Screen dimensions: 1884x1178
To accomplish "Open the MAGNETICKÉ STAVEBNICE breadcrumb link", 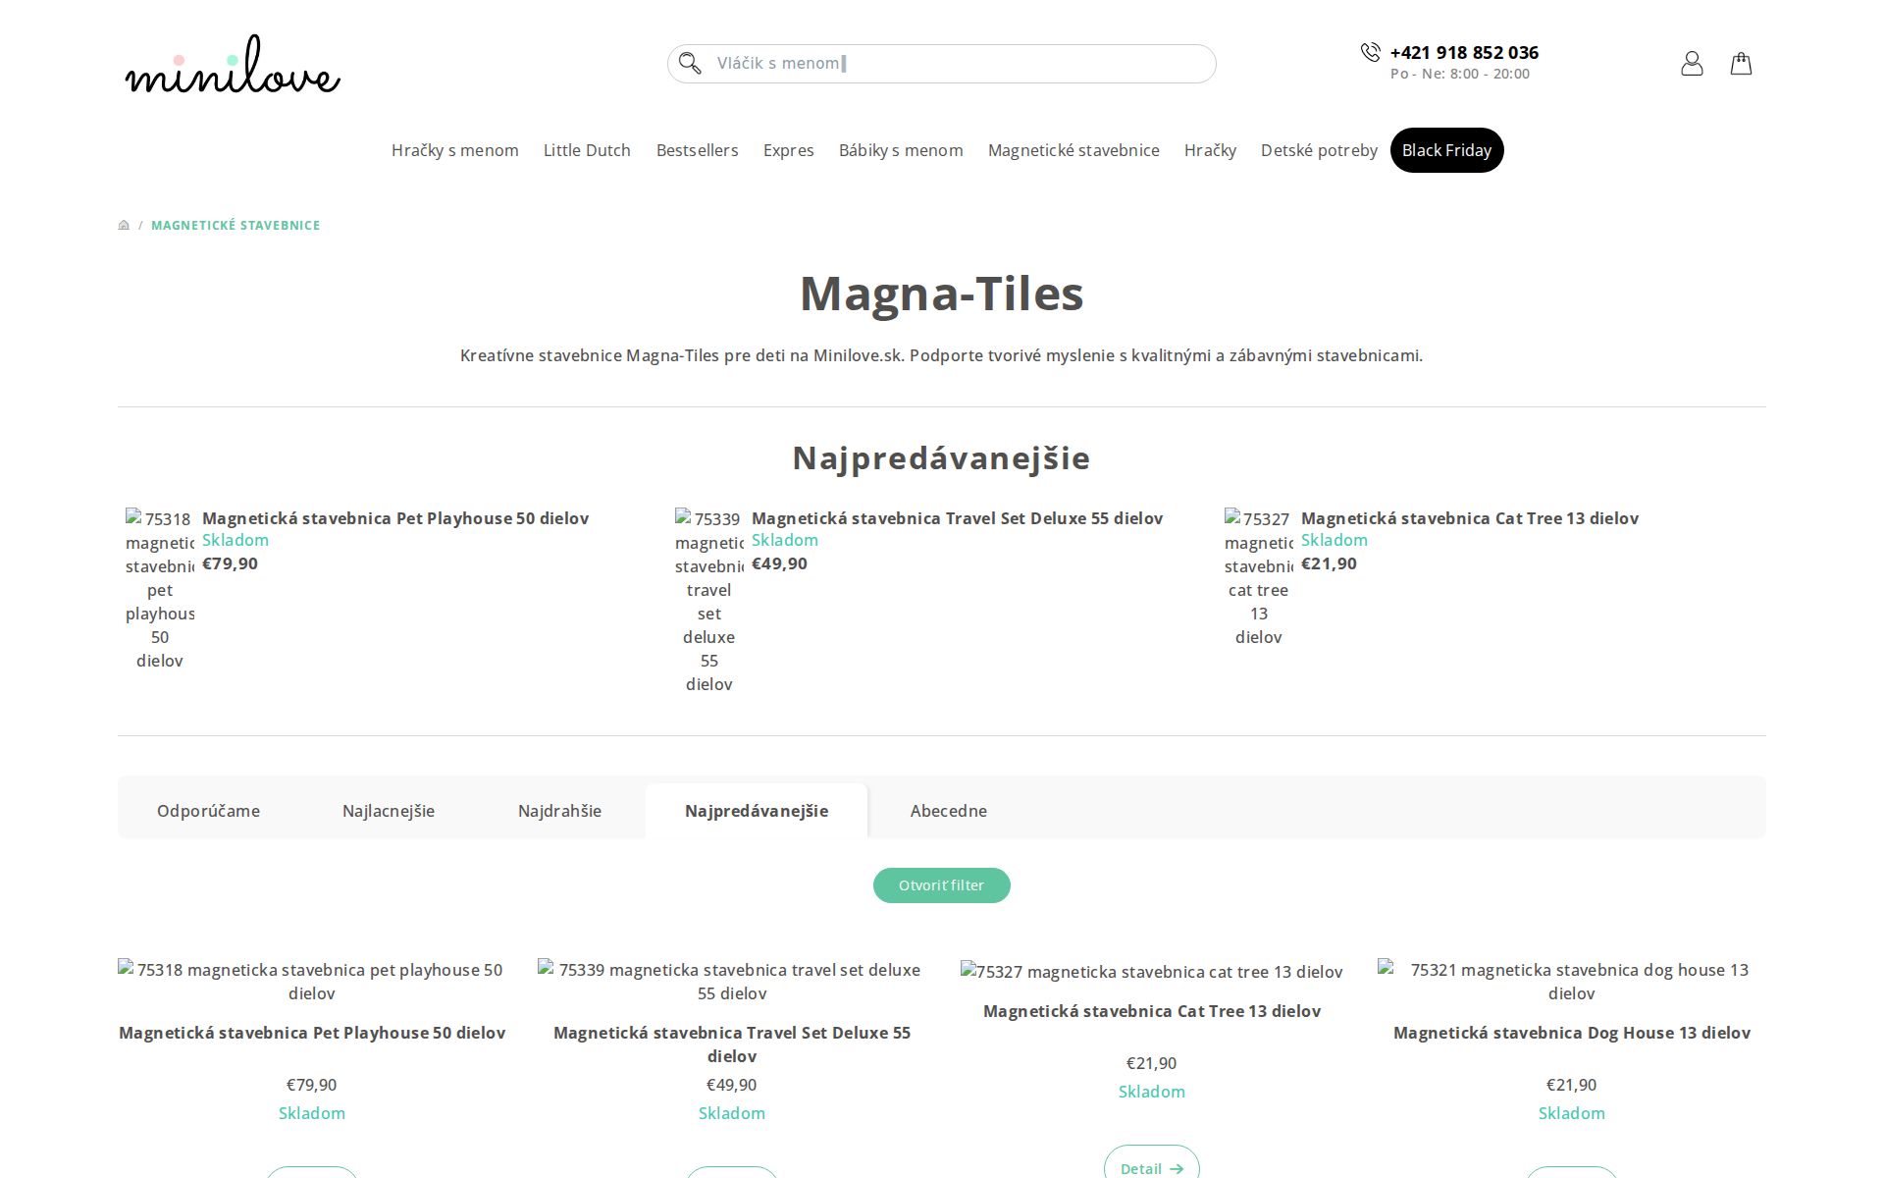I will point(235,225).
